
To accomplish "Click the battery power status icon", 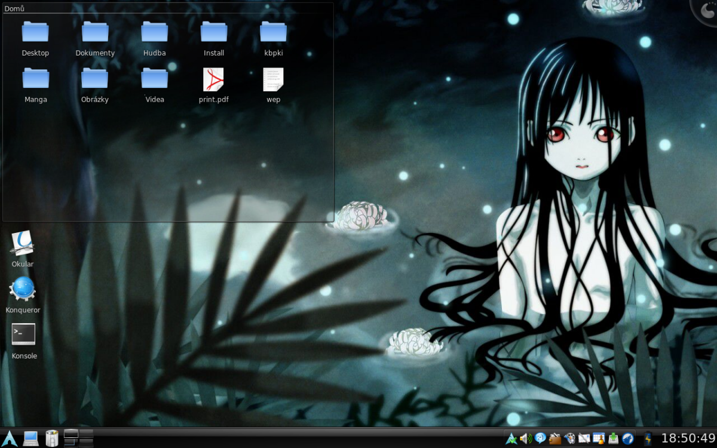I will (648, 438).
